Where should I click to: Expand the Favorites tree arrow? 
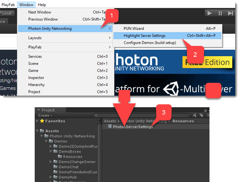[37, 121]
